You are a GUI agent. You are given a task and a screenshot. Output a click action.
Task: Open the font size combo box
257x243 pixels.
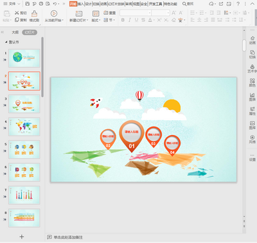[x=161, y=13]
